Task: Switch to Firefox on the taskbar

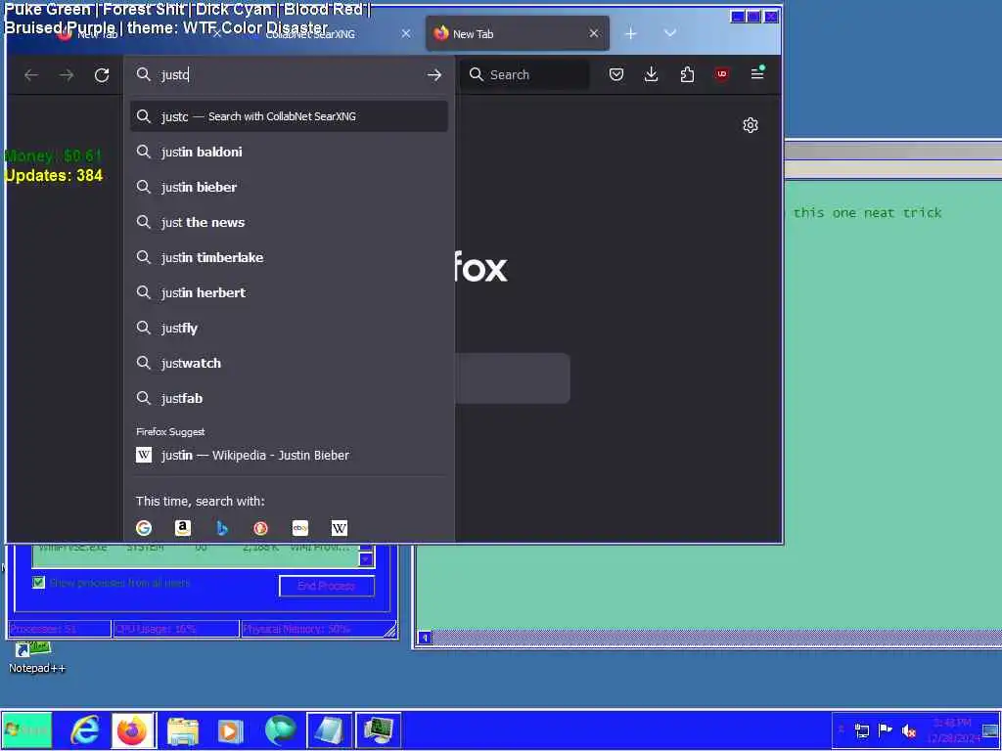Action: [132, 729]
